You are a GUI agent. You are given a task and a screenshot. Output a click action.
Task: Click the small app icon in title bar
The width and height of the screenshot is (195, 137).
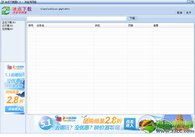point(2,2)
